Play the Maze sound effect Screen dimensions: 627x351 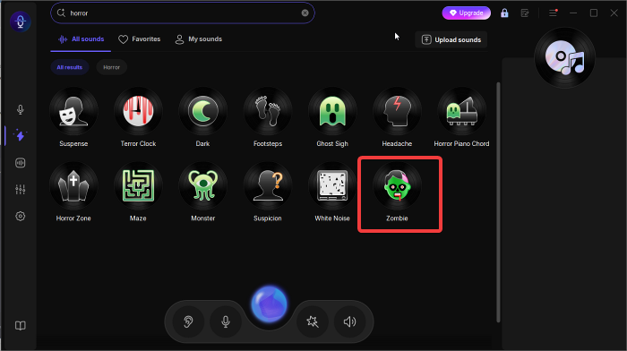[138, 186]
